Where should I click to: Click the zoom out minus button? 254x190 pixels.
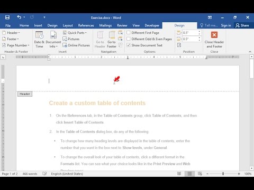coord(207,174)
